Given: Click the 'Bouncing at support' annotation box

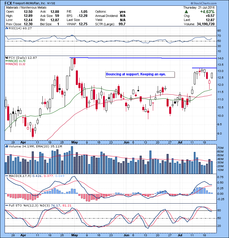Looking at the screenshot, I should pyautogui.click(x=140, y=74).
